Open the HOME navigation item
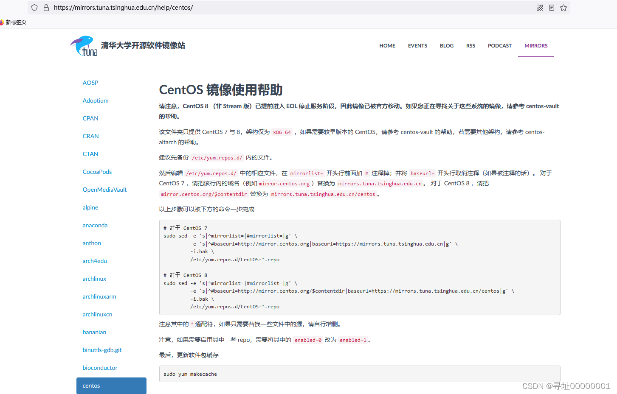617x394 pixels. [x=387, y=46]
